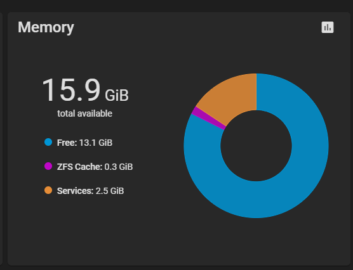Click the Memory widget title

point(46,27)
